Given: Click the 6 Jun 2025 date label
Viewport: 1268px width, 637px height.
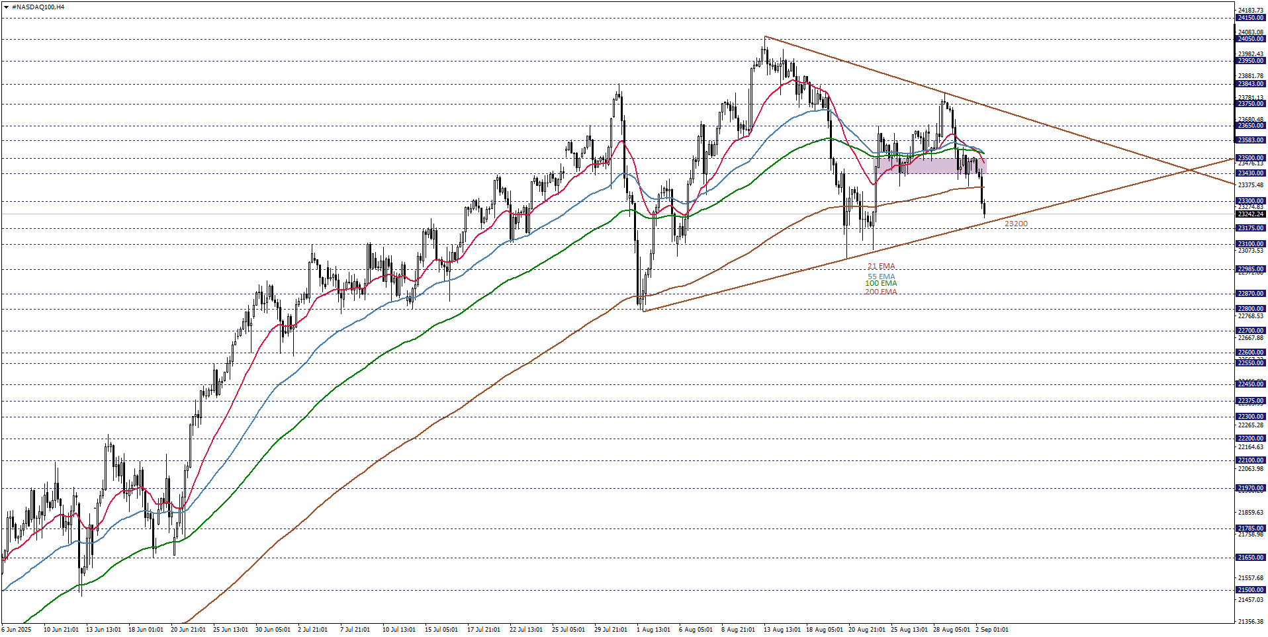Looking at the screenshot, I should [17, 630].
